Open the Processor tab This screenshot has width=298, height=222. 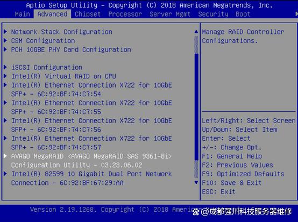click(125, 14)
